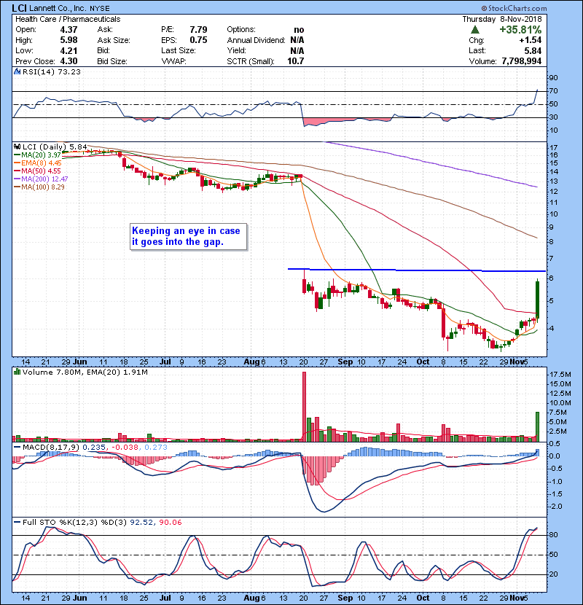Click the MACD(8,17,9) indicator label
Viewport: 583px width, 605px height.
pos(51,448)
